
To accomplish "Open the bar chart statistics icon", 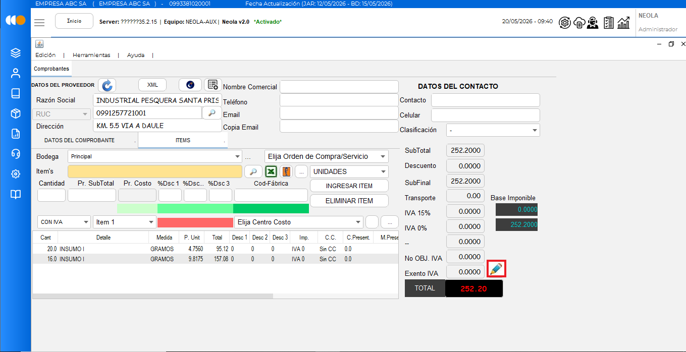I will coord(624,23).
